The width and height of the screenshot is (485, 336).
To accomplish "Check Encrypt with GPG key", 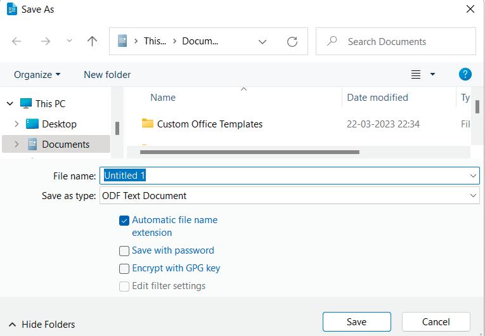I will coord(124,269).
